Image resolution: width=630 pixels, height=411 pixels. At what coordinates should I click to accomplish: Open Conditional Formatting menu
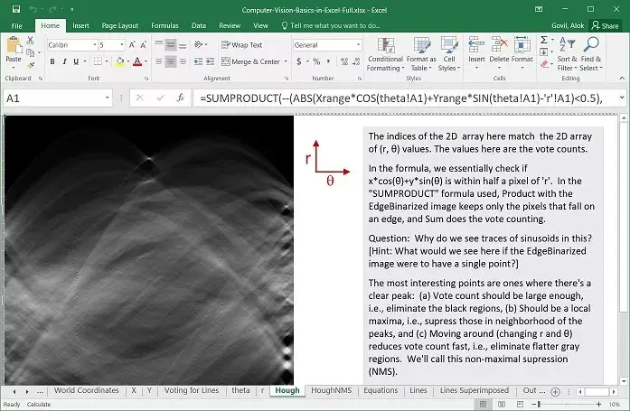385,54
